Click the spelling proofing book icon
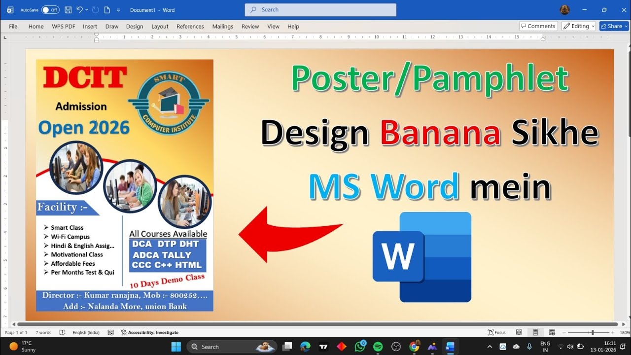The width and height of the screenshot is (631, 355). pos(62,333)
